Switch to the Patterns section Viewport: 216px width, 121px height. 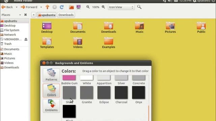point(51,75)
